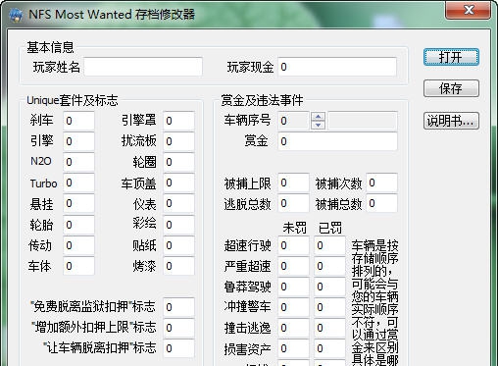
Task: Click the 引擎 value field
Action: click(78, 141)
